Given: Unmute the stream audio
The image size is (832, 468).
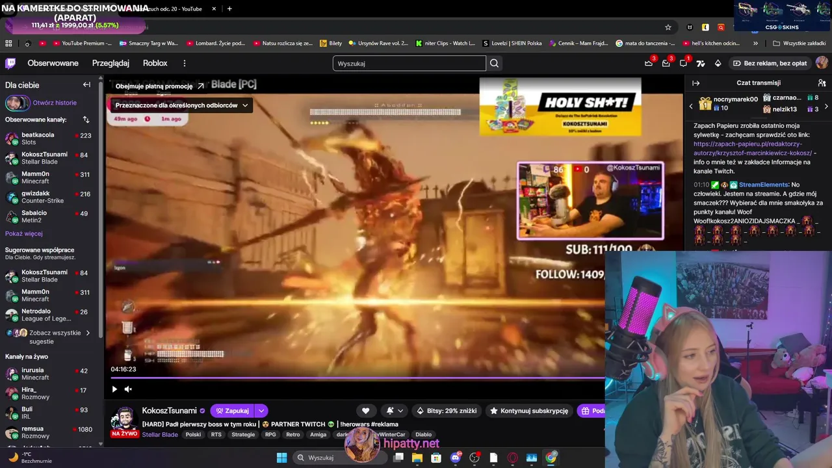Looking at the screenshot, I should (x=128, y=389).
